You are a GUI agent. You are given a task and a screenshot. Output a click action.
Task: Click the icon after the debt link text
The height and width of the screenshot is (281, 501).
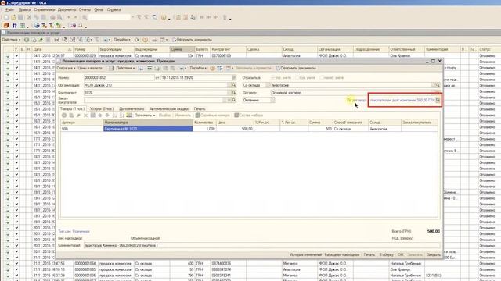[438, 100]
